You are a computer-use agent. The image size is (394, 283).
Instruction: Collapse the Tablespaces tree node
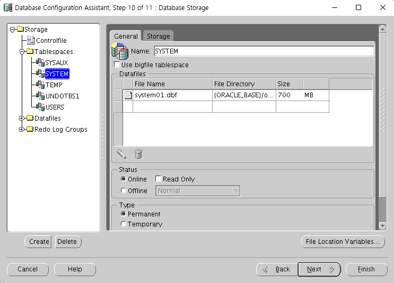pyautogui.click(x=22, y=52)
